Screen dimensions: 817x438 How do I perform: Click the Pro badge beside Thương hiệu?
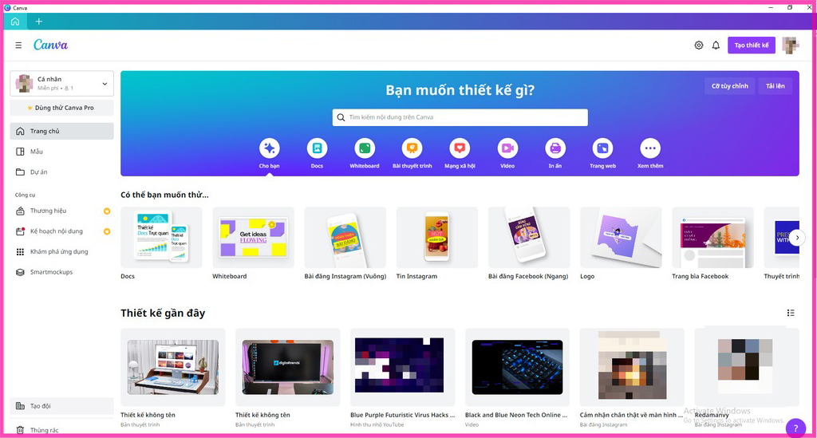pos(107,211)
